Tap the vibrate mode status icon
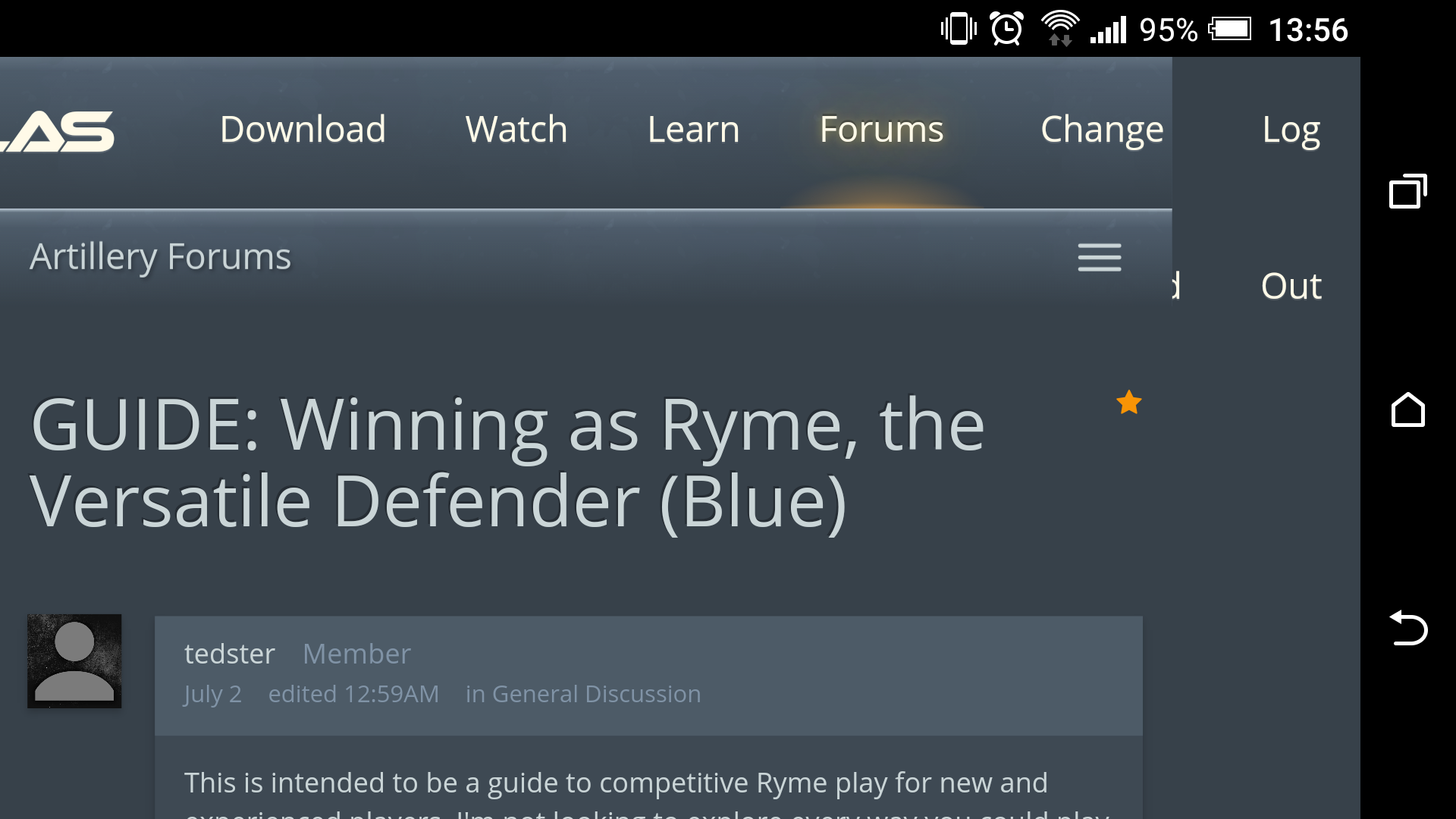Image resolution: width=1456 pixels, height=819 pixels. coord(958,30)
